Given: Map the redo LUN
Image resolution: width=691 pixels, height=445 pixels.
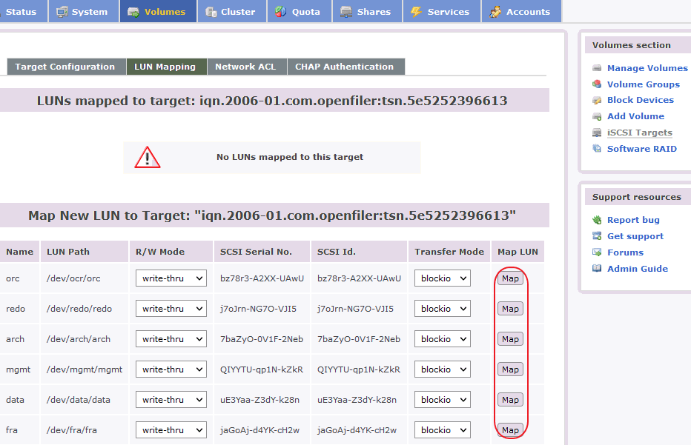Looking at the screenshot, I should click(510, 309).
